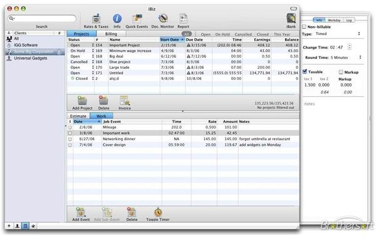
Task: Check the box for Cover design event
Action: [x=70, y=145]
